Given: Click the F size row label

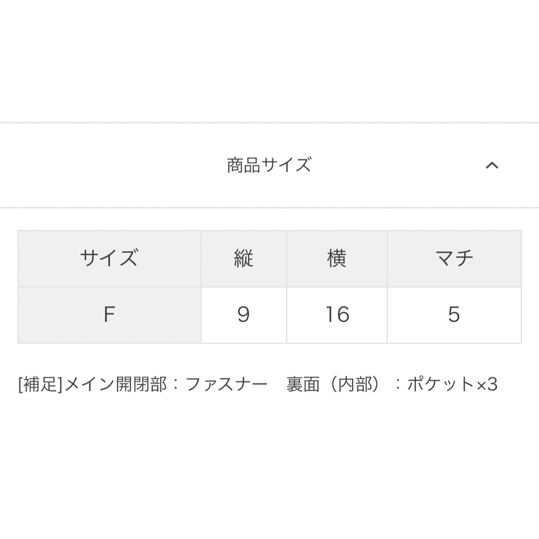Looking at the screenshot, I should tap(109, 315).
